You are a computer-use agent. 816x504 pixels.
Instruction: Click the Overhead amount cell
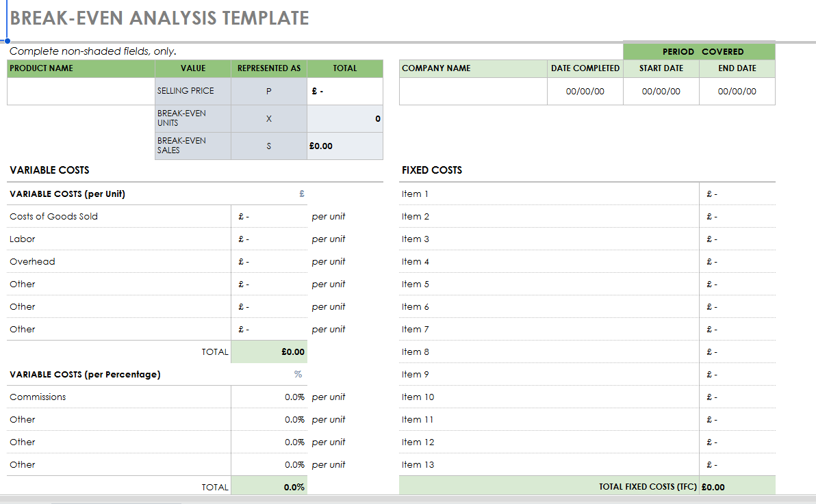pos(269,262)
